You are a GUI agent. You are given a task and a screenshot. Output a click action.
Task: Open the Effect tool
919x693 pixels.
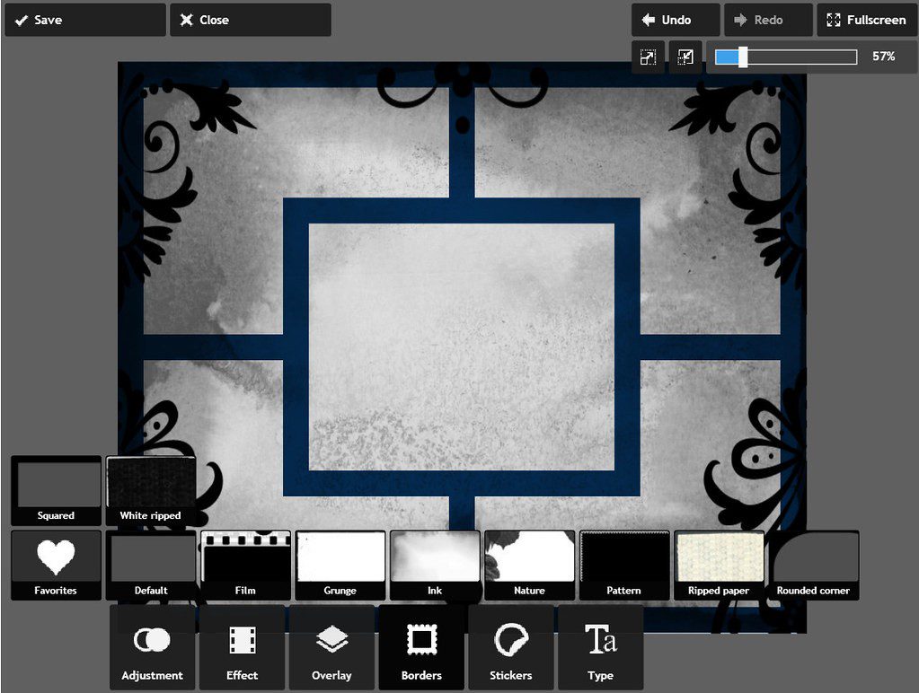tap(242, 647)
